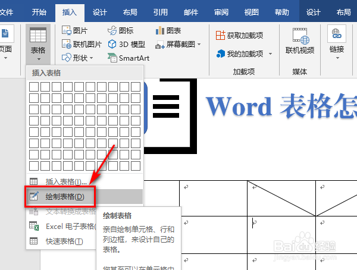Select the 插入 ribbon tab
This screenshot has height=270, width=357.
(x=70, y=12)
